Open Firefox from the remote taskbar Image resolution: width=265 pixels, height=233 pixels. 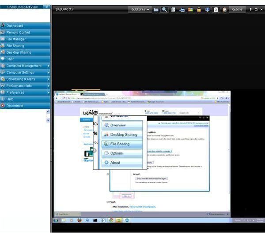tap(79, 220)
